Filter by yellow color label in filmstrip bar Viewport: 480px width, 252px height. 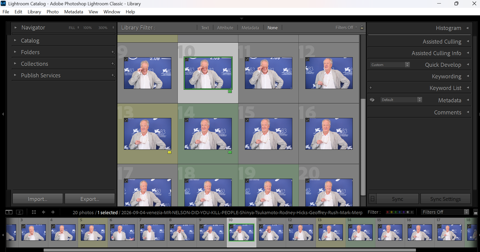click(392, 212)
